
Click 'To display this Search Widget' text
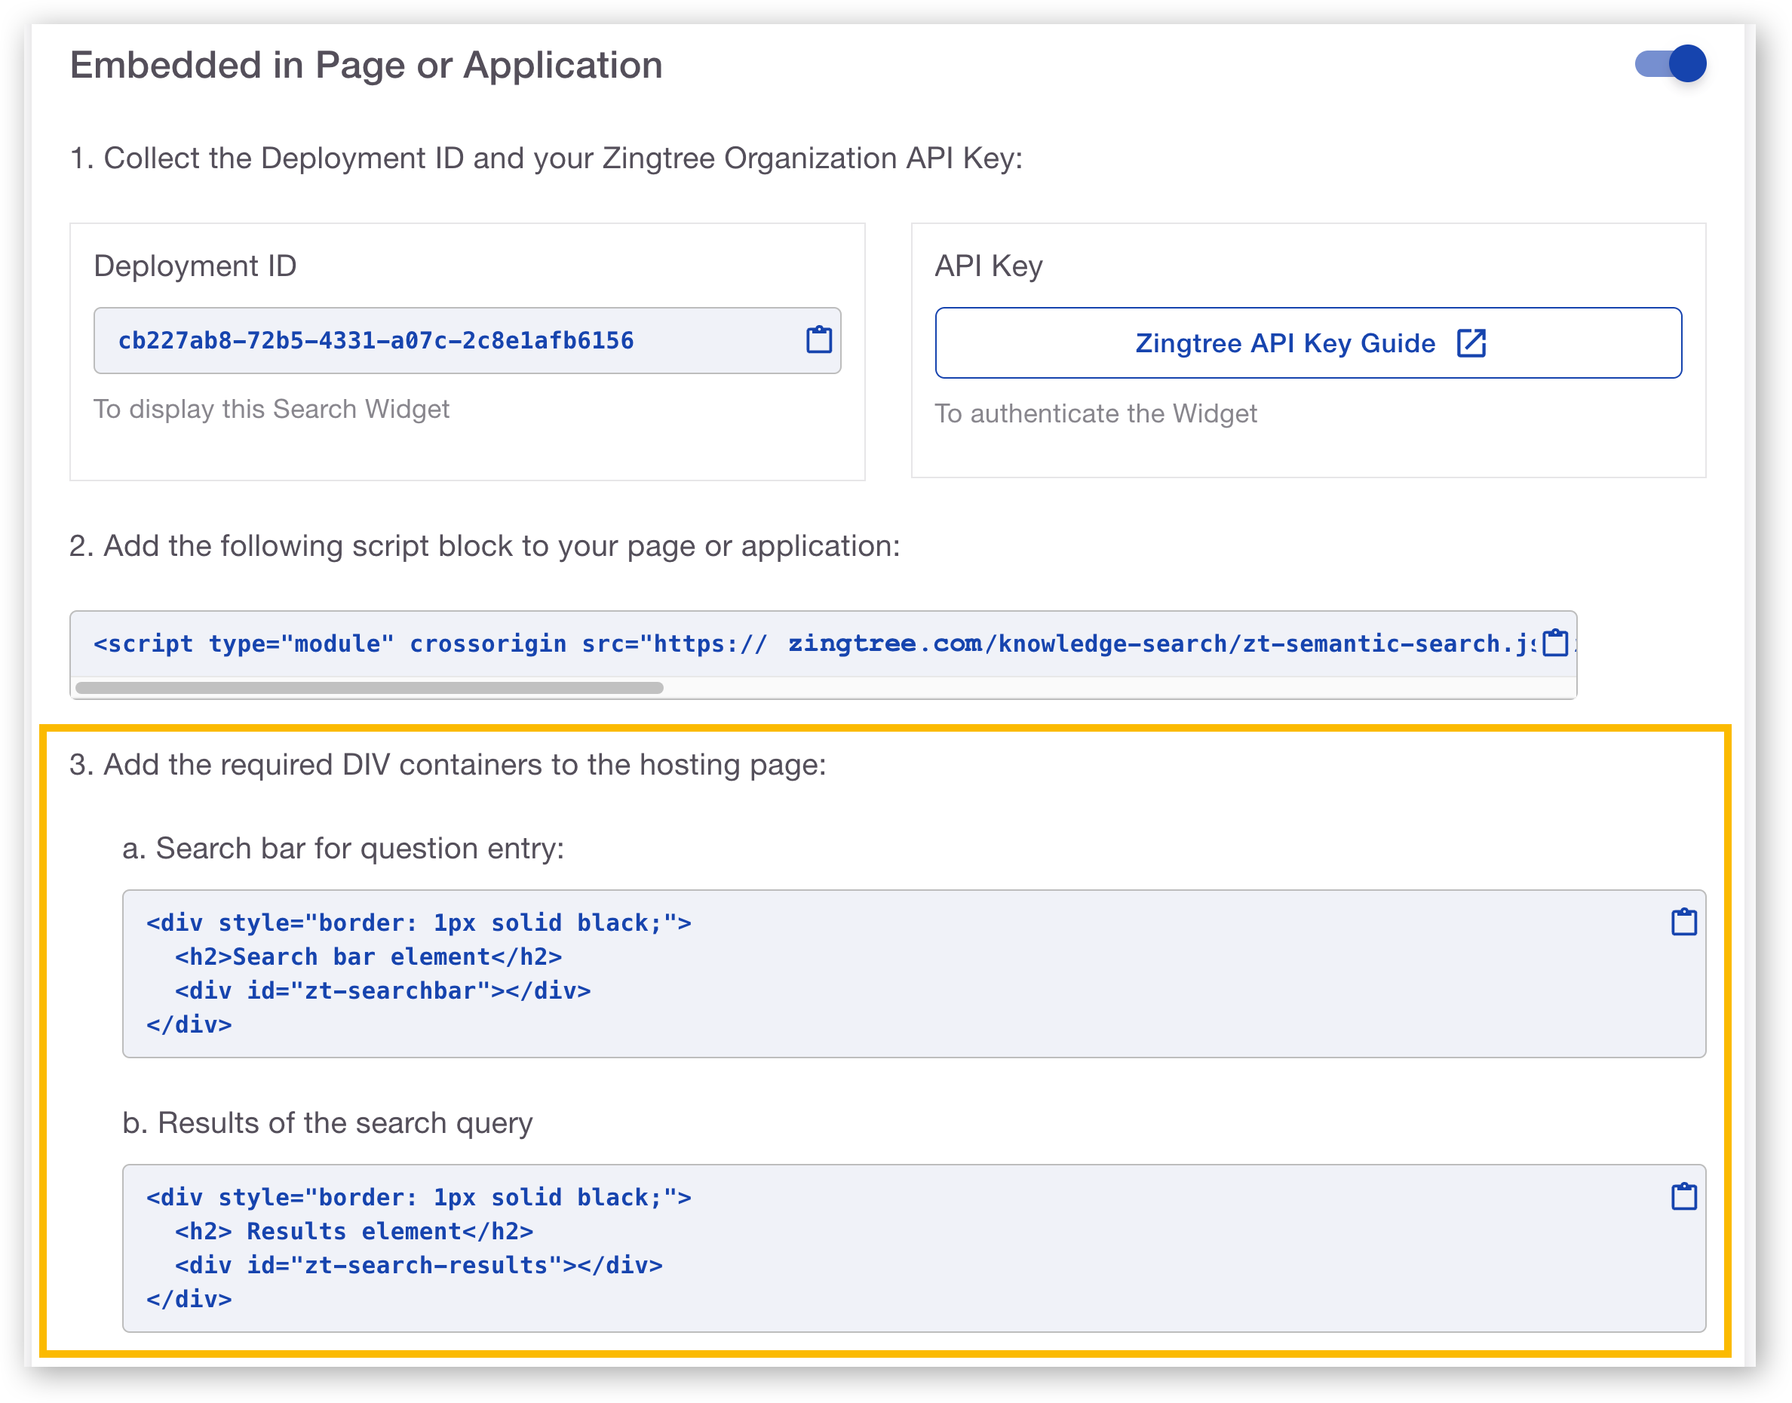point(271,409)
